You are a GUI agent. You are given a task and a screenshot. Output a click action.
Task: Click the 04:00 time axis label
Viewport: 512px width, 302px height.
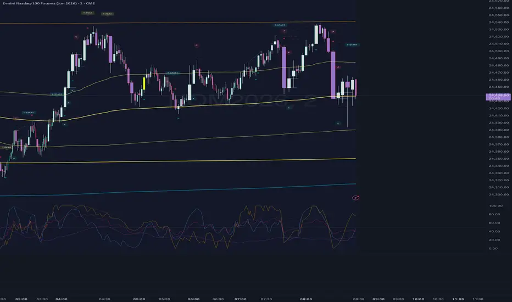[x=62, y=299]
